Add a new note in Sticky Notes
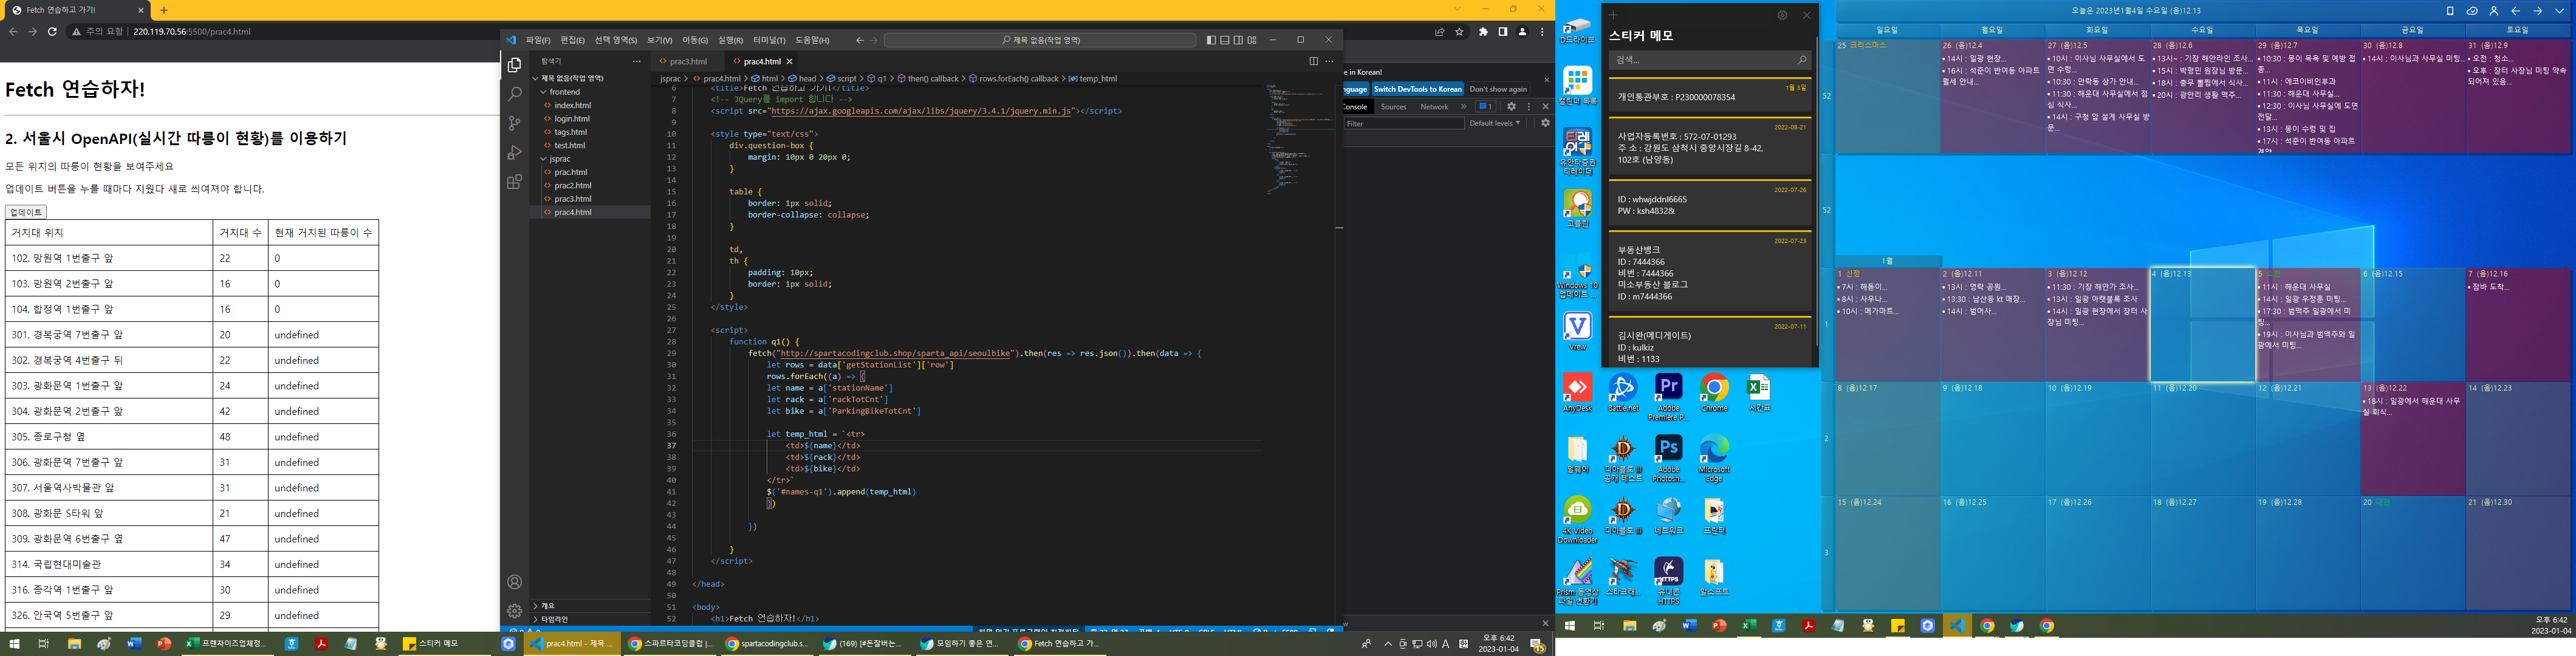2576x656 pixels. [1613, 15]
